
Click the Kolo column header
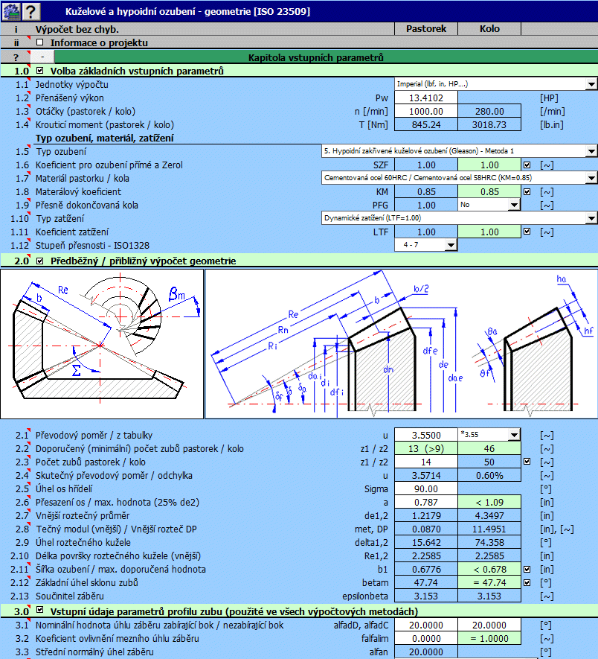489,28
